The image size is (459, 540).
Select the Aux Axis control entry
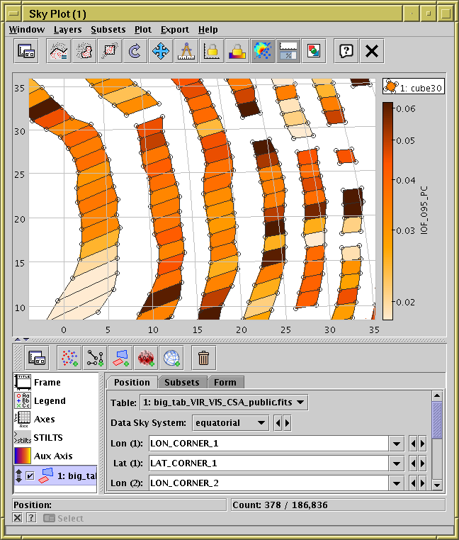click(x=52, y=456)
